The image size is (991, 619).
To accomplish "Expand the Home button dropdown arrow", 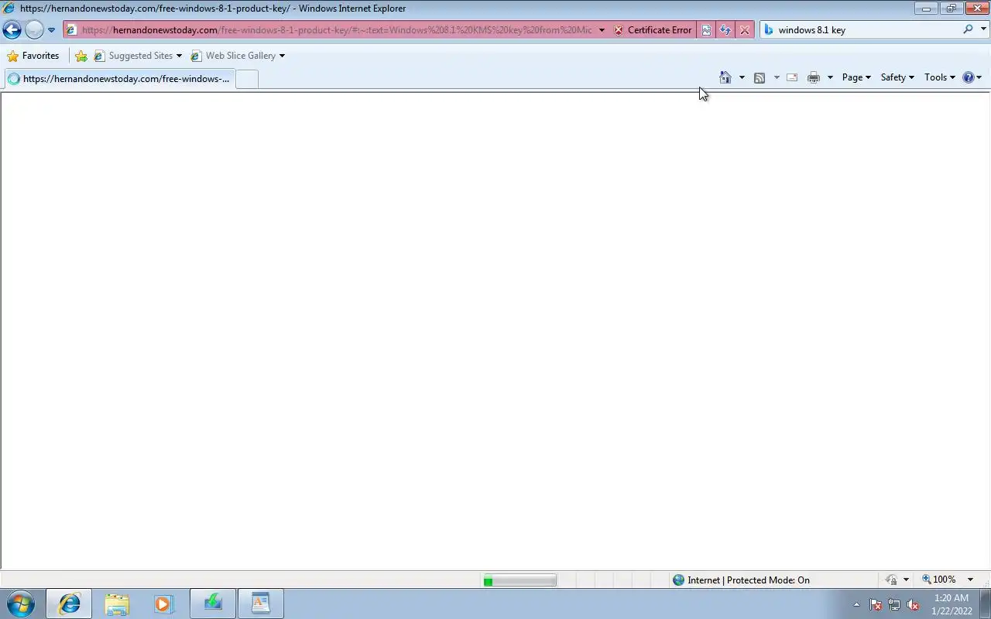I will pyautogui.click(x=742, y=77).
